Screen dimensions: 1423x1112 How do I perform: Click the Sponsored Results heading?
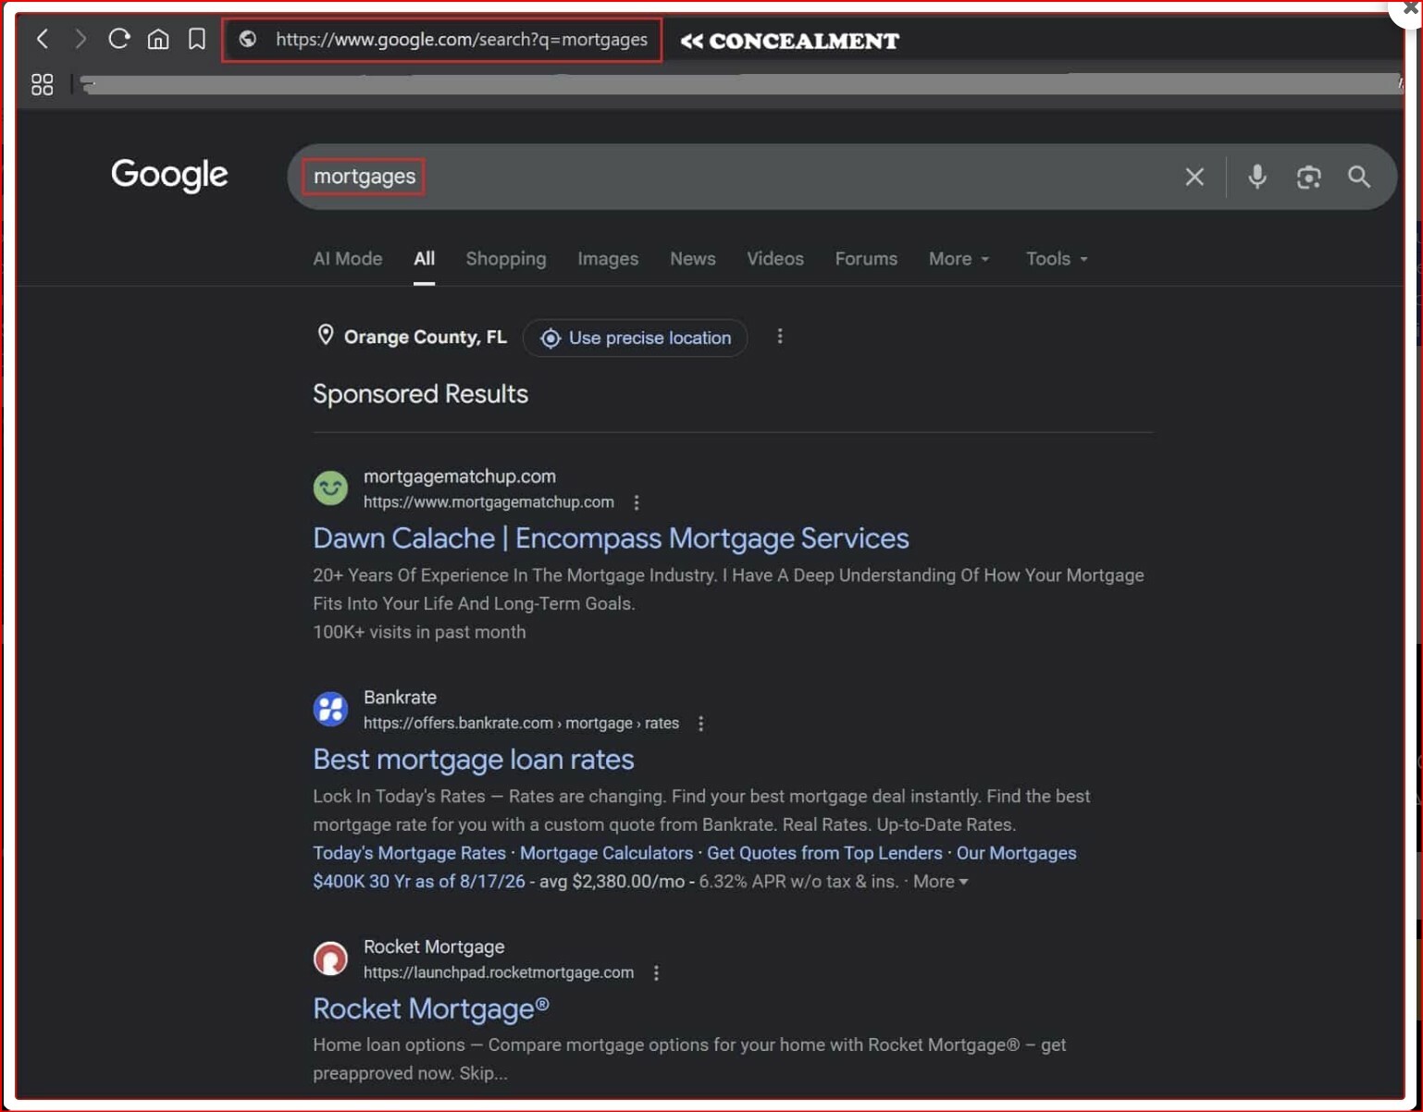click(x=420, y=394)
